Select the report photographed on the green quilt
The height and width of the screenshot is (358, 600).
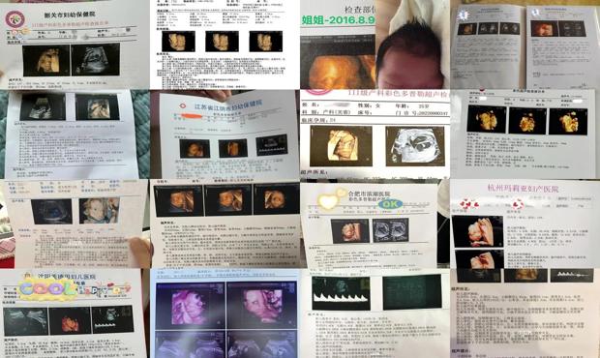[x=72, y=134]
